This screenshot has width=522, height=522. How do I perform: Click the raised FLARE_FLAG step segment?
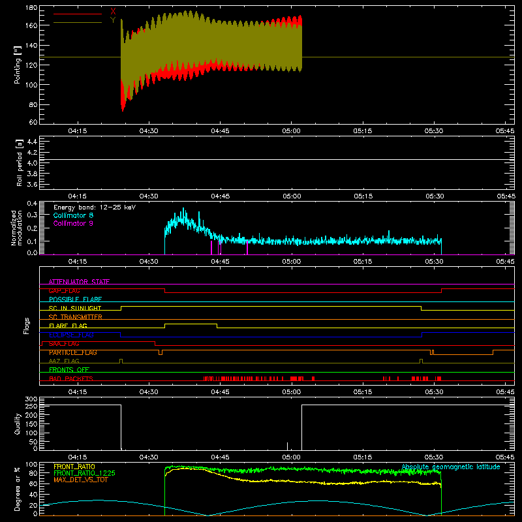pyautogui.click(x=191, y=324)
